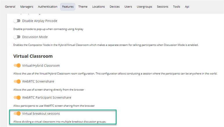
Task: Enable the Disable Airplay Pincode toggle
Action: pyautogui.click(x=17, y=21)
